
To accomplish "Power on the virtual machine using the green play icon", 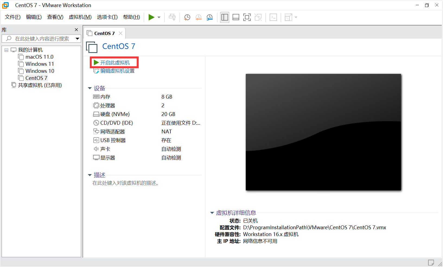I will (151, 17).
